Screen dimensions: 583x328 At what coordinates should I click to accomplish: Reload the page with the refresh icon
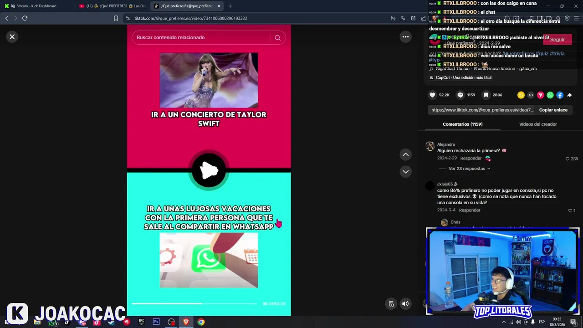tap(25, 18)
